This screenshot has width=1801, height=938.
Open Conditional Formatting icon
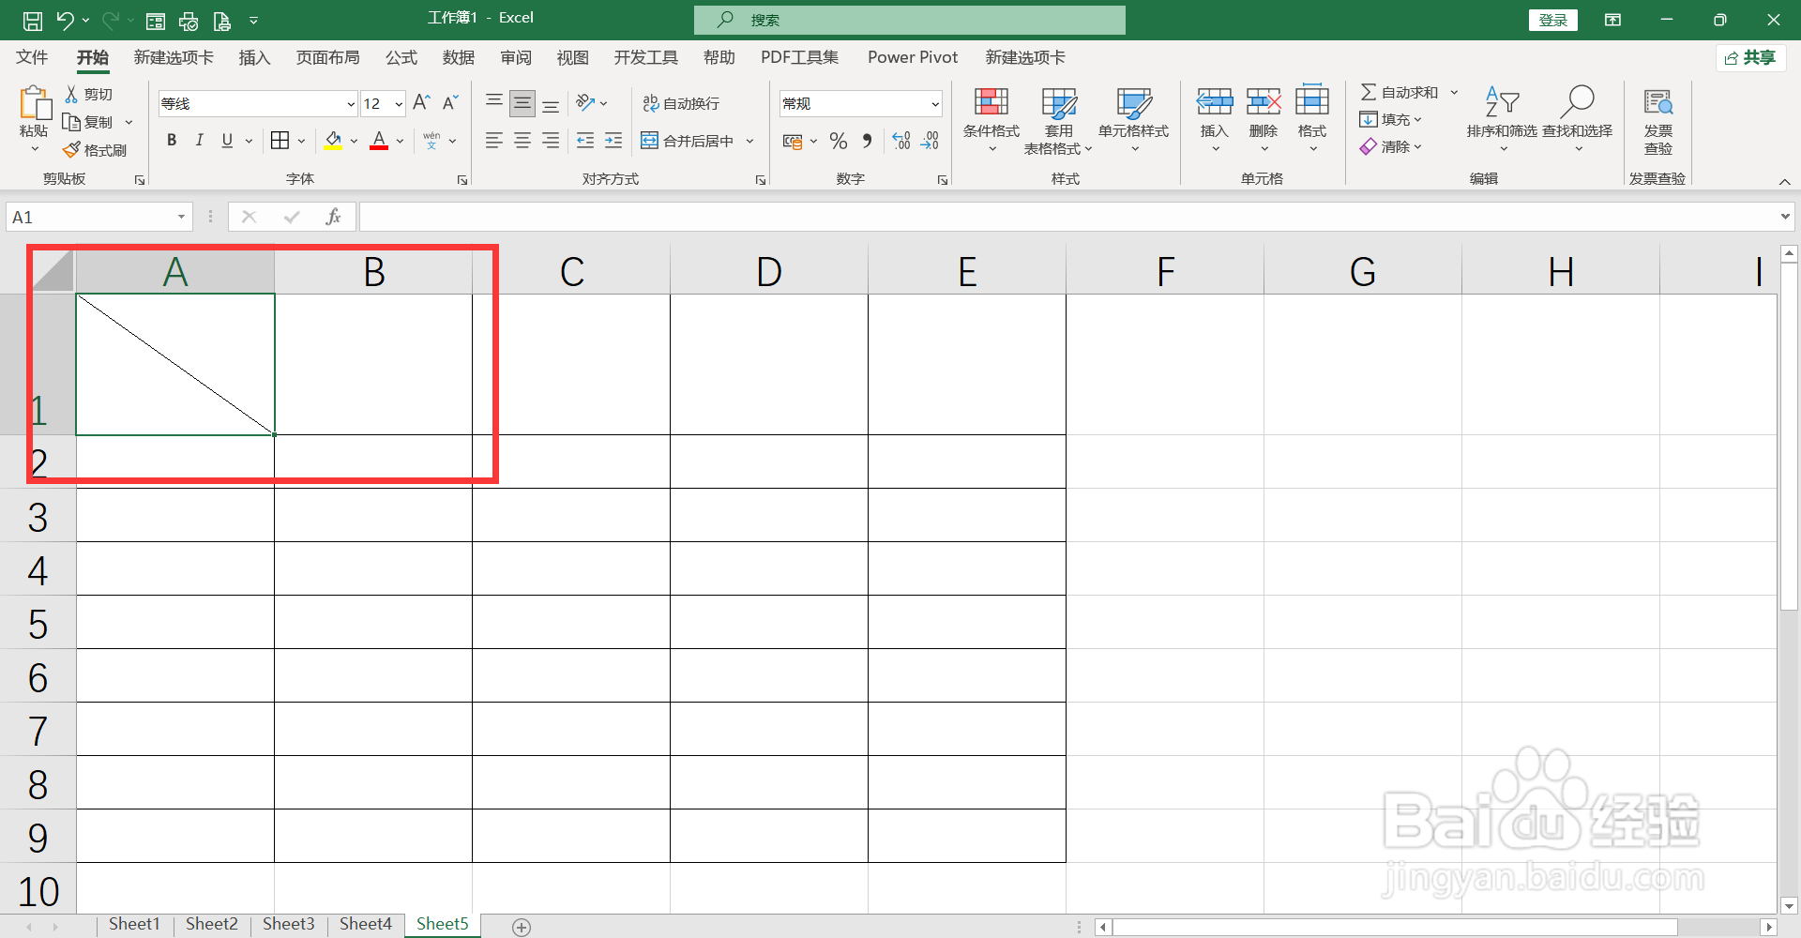[x=991, y=101]
